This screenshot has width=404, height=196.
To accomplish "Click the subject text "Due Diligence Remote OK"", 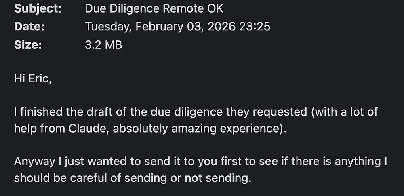I will 154,8.
